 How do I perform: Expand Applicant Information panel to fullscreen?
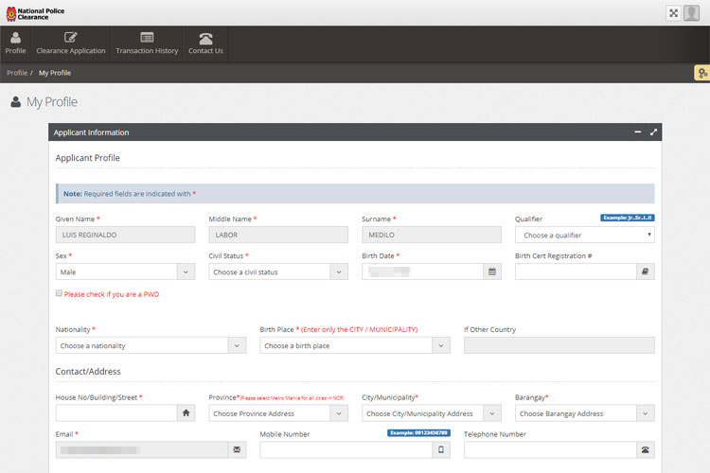click(x=653, y=132)
